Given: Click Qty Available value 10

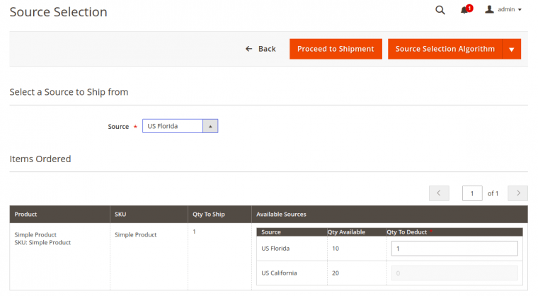Looking at the screenshot, I should [x=336, y=249].
